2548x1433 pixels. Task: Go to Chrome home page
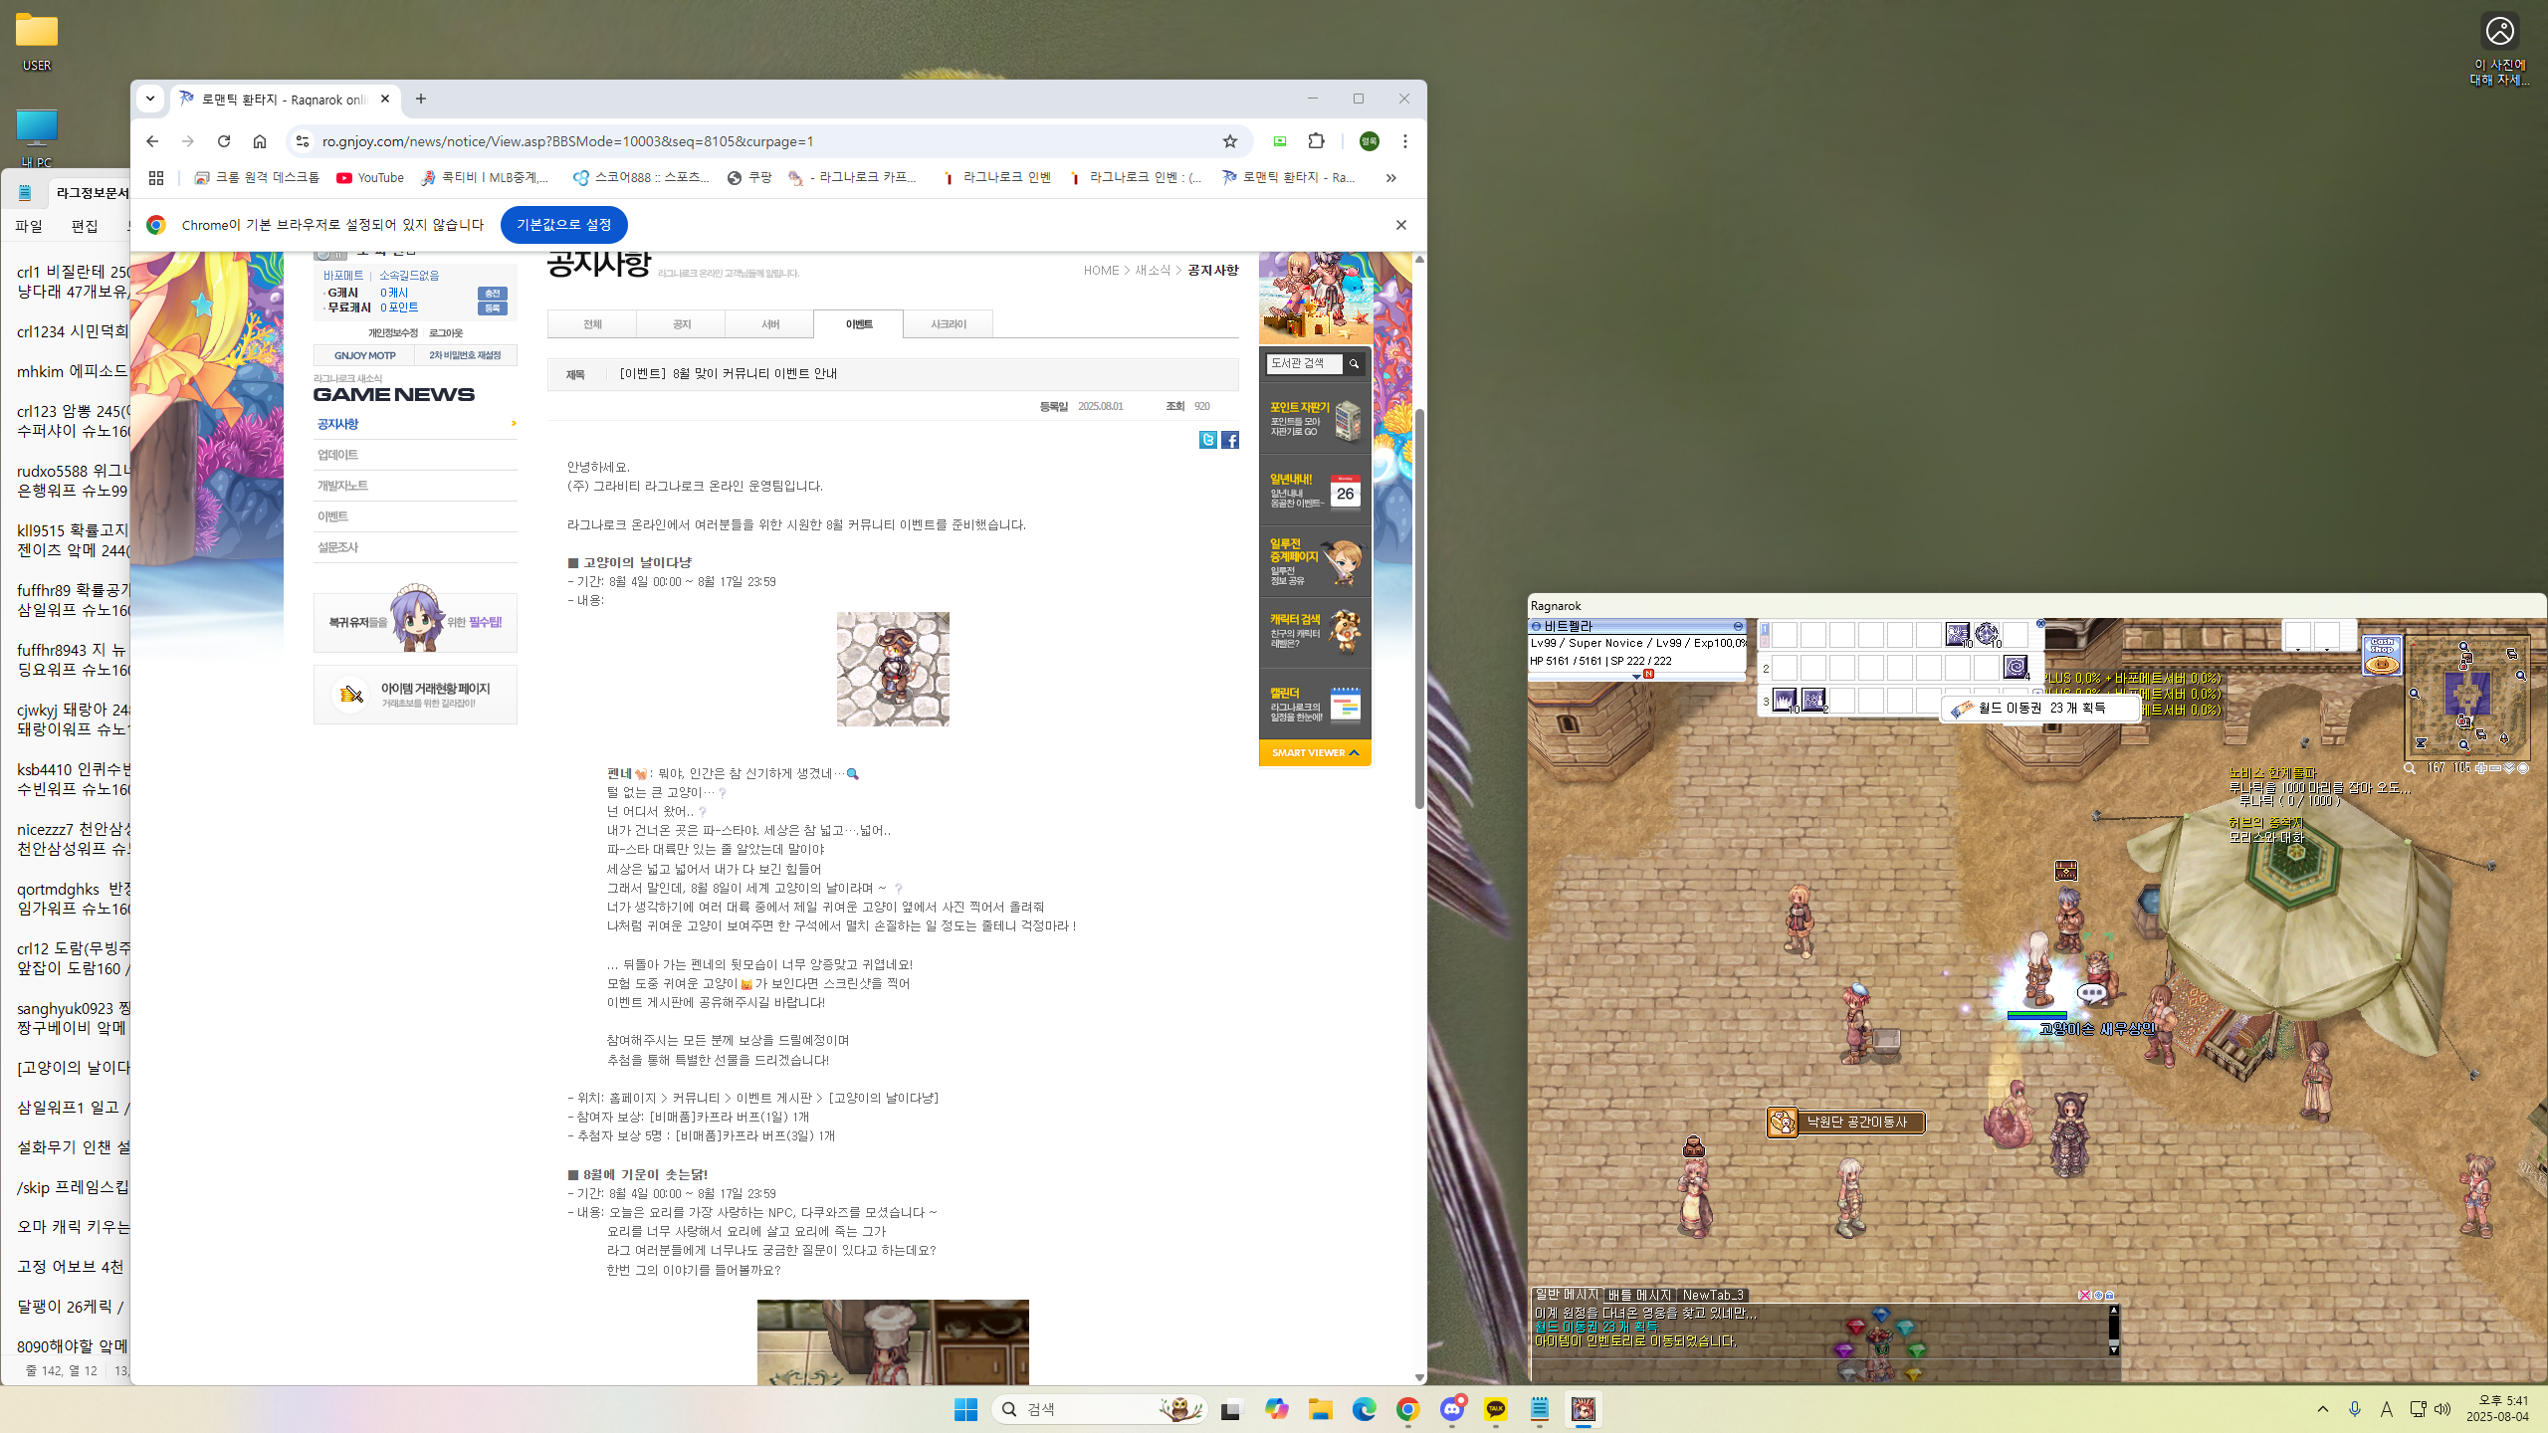click(260, 141)
